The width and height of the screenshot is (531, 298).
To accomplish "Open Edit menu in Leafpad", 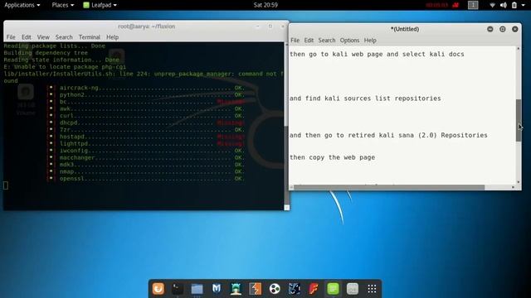I will click(309, 41).
